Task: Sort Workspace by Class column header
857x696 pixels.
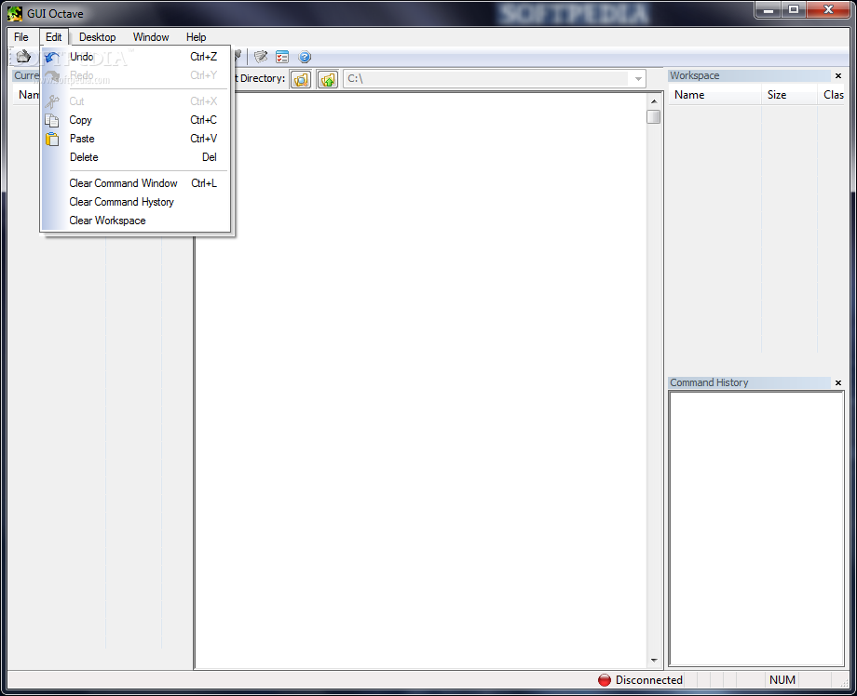Action: click(831, 95)
